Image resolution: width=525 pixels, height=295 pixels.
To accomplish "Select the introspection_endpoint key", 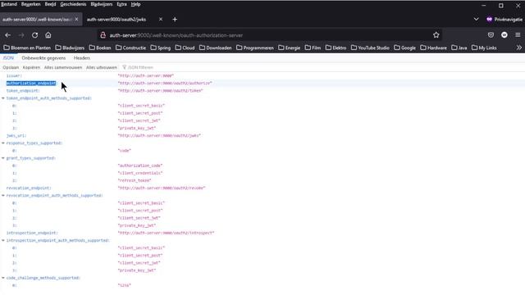I will (32, 233).
